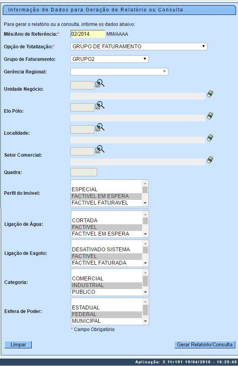Open the search lookup for Elo Pólo
Image resolution: width=238 pixels, height=366 pixels.
click(100, 105)
